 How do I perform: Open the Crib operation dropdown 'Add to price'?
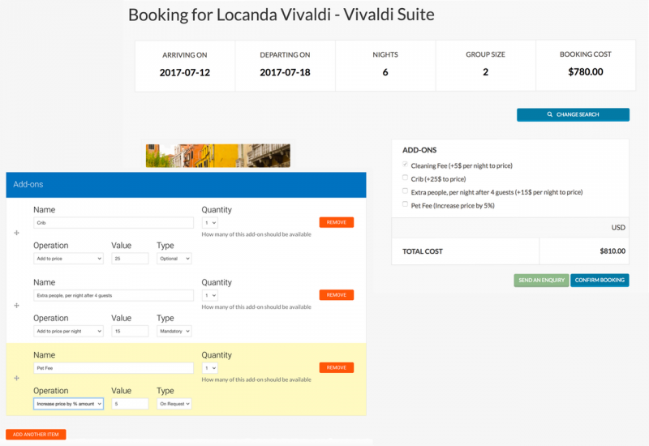68,259
